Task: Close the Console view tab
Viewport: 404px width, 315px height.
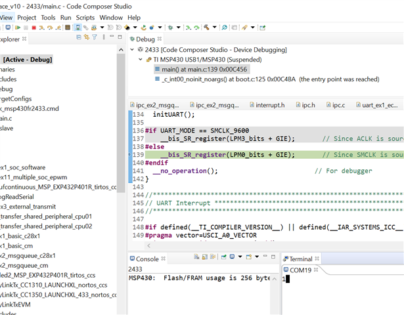Action: point(164,259)
